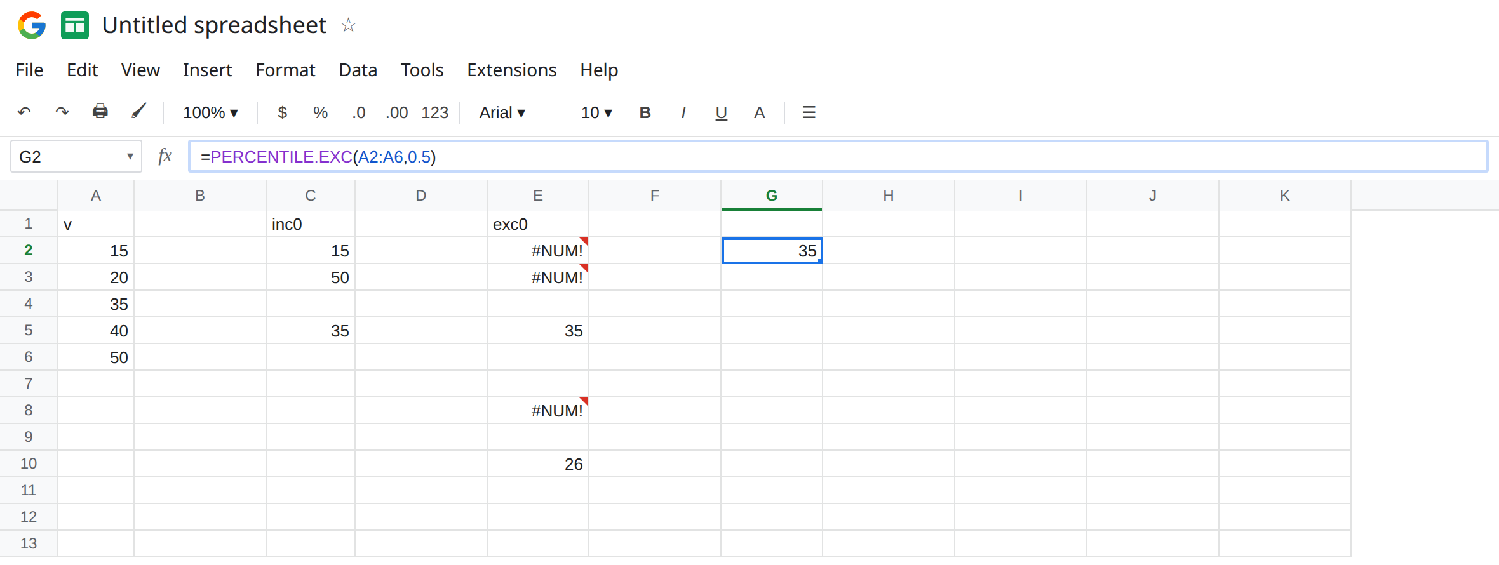Activate the paint format brush
The width and height of the screenshot is (1499, 565).
point(138,112)
